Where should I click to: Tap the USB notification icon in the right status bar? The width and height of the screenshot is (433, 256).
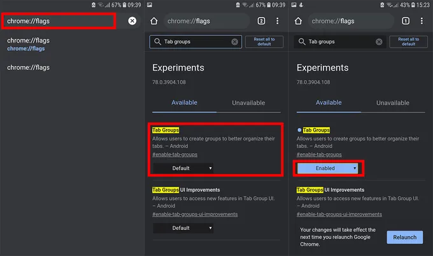pyautogui.click(x=301, y=4)
